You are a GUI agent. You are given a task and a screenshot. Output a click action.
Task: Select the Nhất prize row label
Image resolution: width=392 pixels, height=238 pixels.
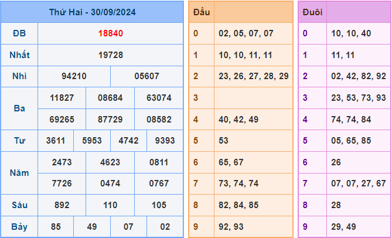[x=19, y=55]
